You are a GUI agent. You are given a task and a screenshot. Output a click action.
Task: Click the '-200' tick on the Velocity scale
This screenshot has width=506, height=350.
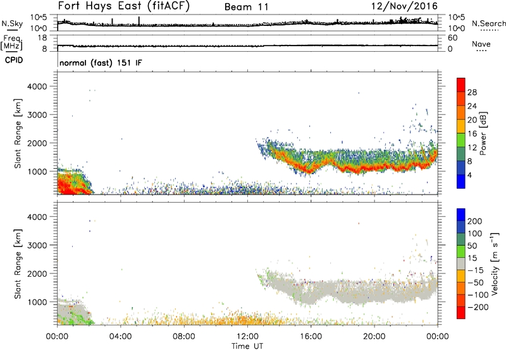tap(478, 307)
